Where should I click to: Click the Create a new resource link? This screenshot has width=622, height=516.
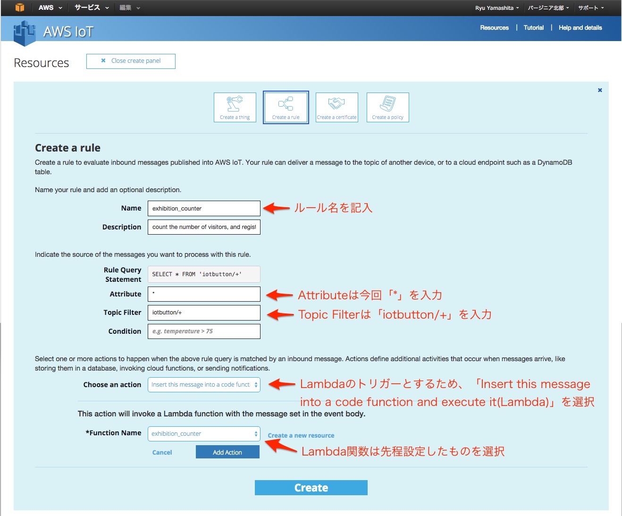(x=301, y=436)
